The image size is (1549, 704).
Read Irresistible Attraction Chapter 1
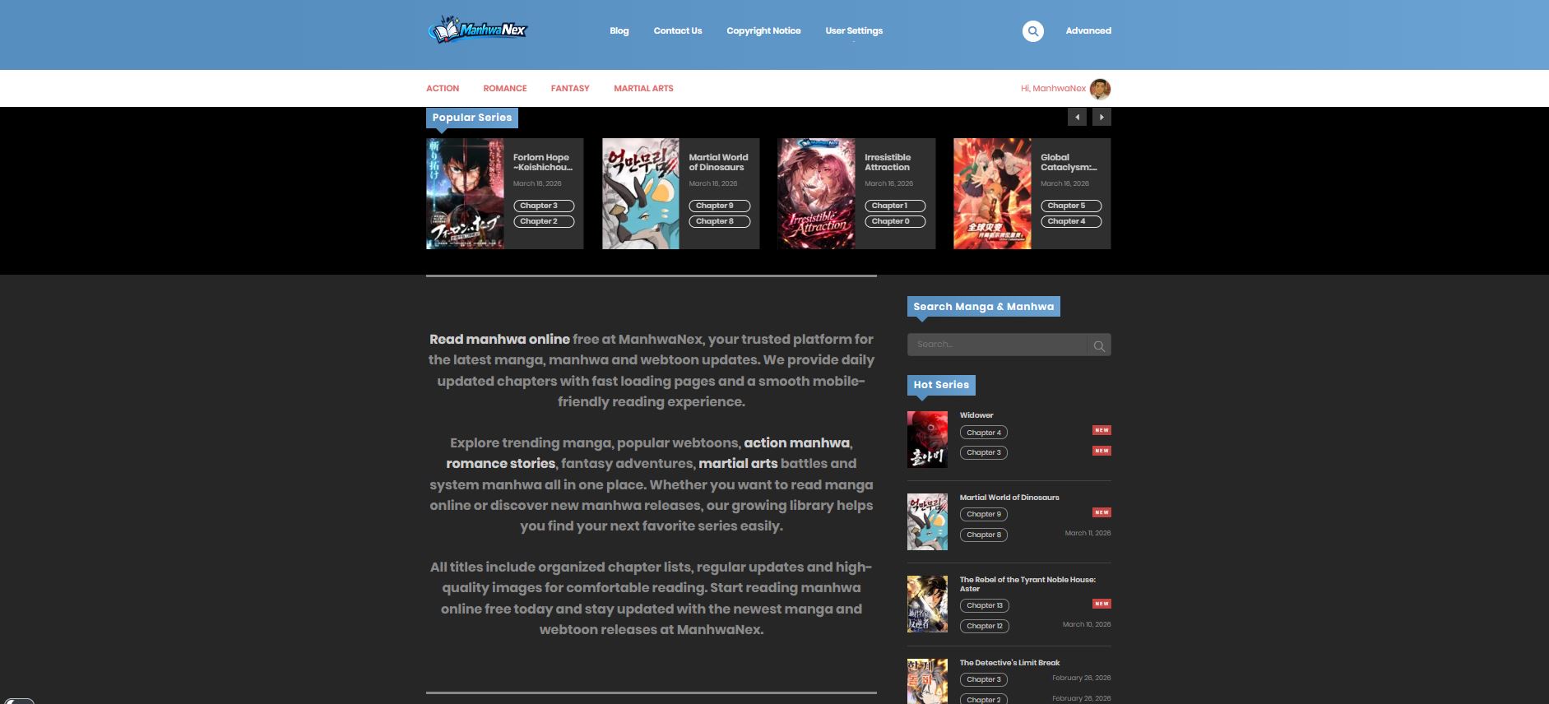pos(895,206)
